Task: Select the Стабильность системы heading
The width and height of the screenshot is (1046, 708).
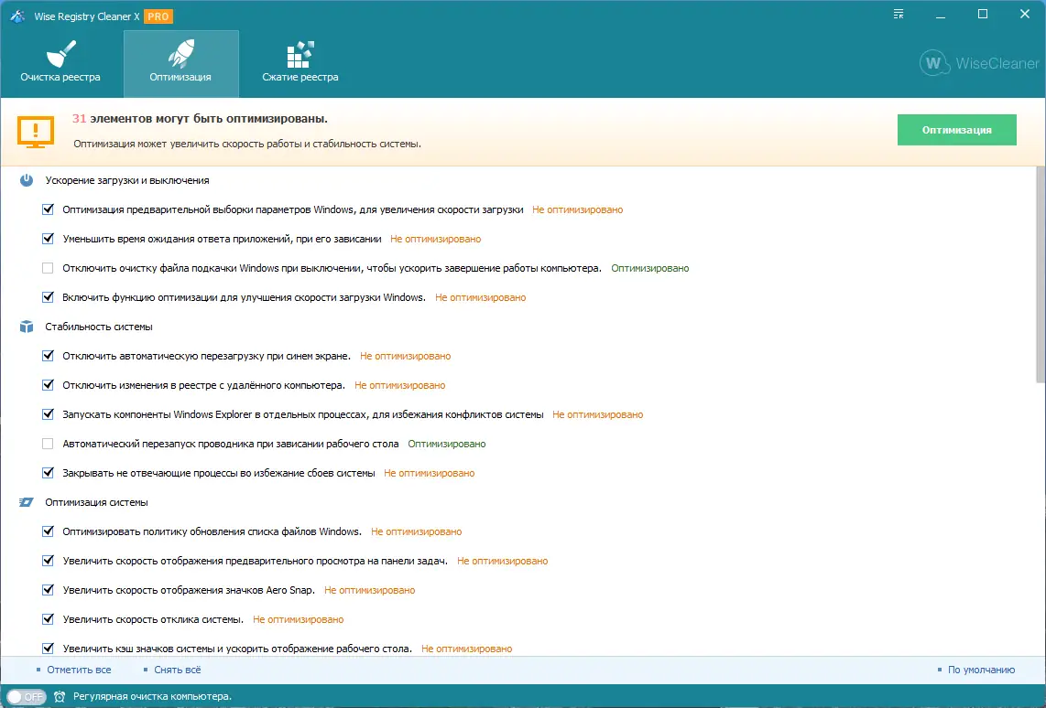Action: coord(99,327)
